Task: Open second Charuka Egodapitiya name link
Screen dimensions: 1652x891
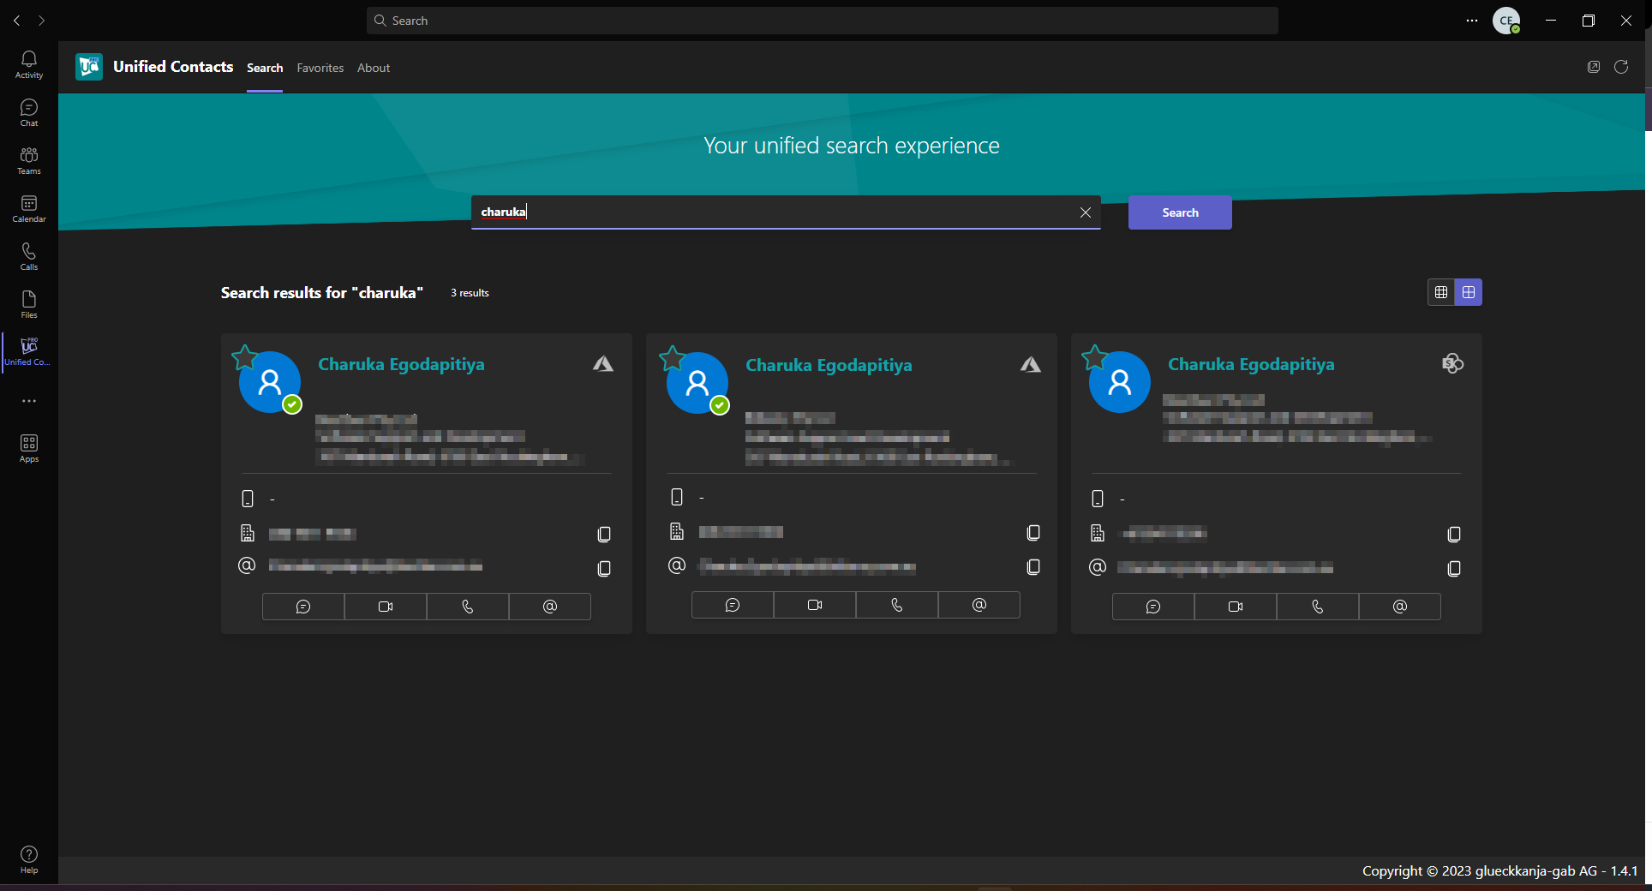Action: click(x=829, y=365)
